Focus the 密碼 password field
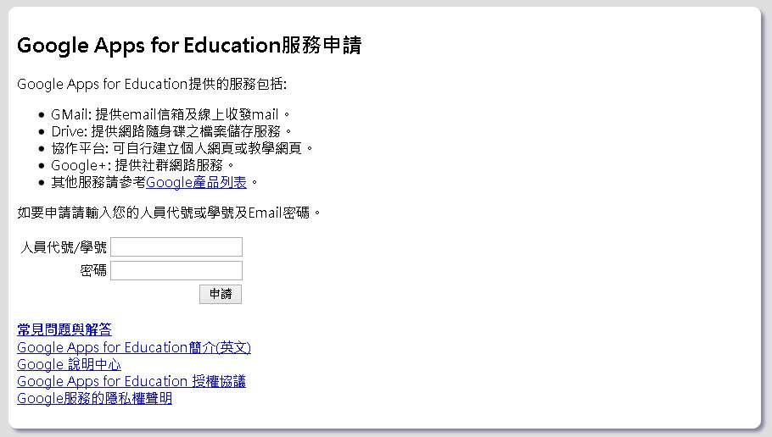 point(176,270)
